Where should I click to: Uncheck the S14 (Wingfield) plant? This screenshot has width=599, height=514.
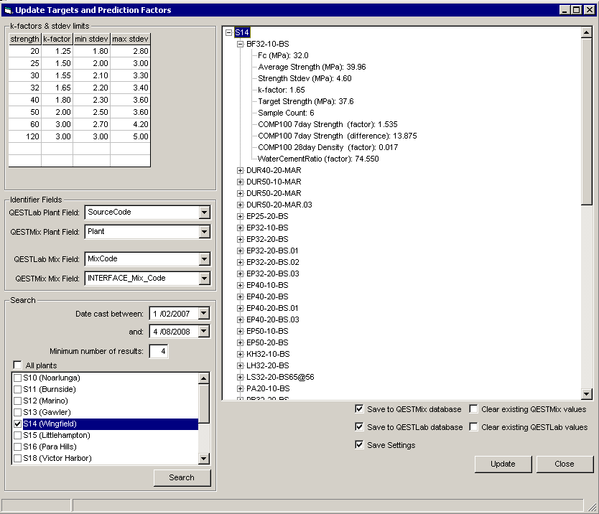pyautogui.click(x=18, y=424)
